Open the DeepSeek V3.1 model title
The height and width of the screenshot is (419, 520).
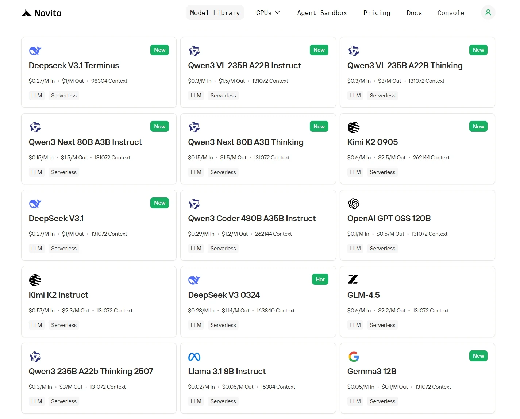[56, 219]
